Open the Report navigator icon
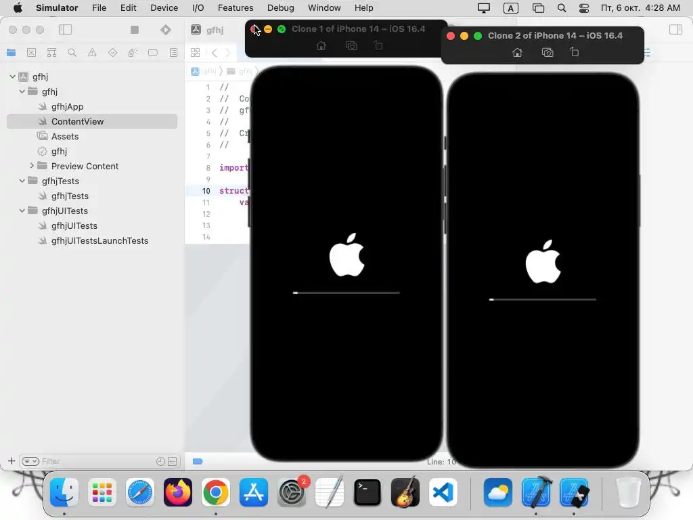The height and width of the screenshot is (520, 693). [x=174, y=53]
